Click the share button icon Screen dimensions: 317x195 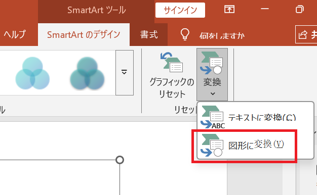pos(303,34)
